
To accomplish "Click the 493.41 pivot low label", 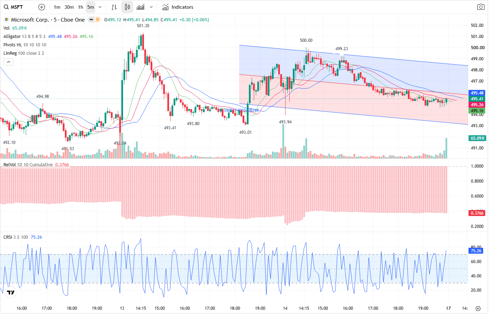I will (170, 128).
